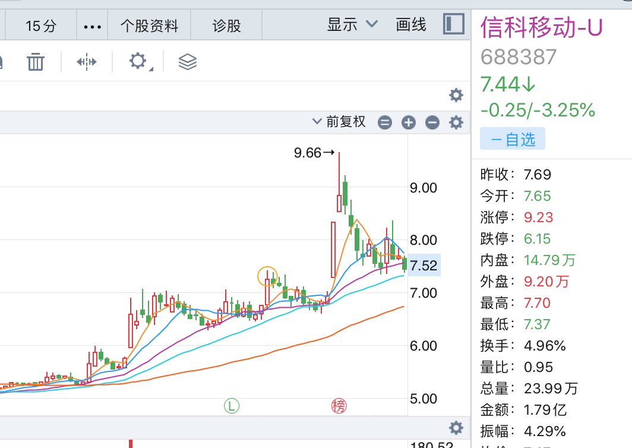Click the 昨收 value 7.69
The image size is (632, 448).
pos(538,175)
